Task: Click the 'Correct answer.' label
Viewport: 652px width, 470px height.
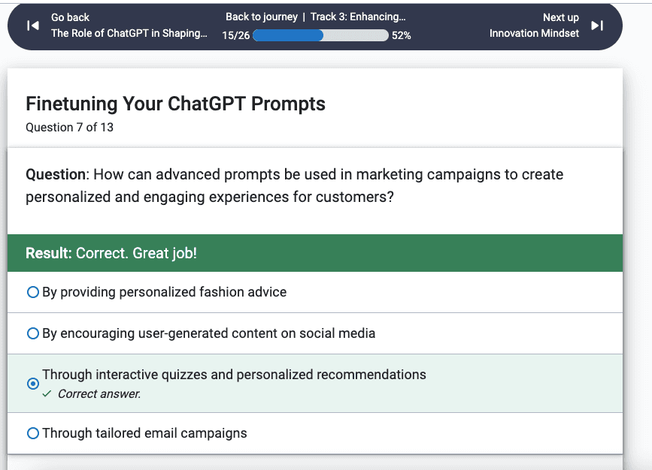Action: (x=99, y=394)
